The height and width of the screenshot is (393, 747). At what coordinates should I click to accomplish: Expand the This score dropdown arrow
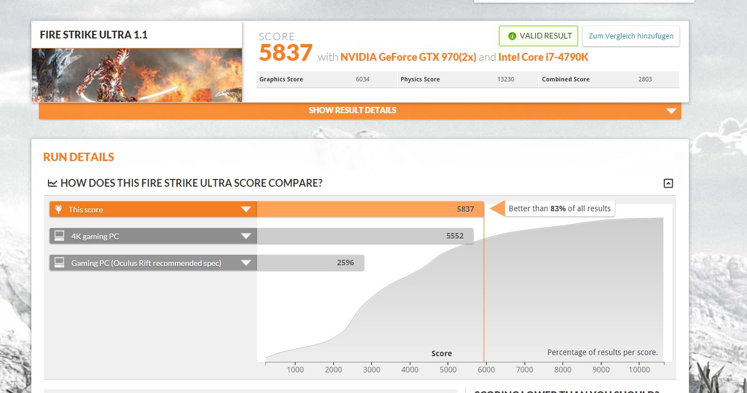pos(246,210)
